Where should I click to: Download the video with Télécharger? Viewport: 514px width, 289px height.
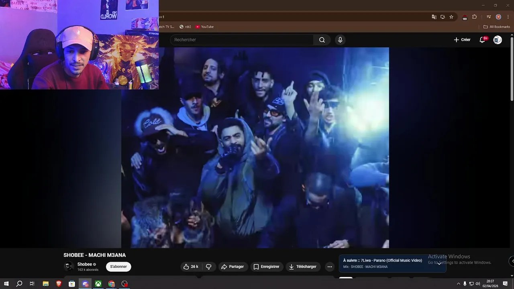303,267
